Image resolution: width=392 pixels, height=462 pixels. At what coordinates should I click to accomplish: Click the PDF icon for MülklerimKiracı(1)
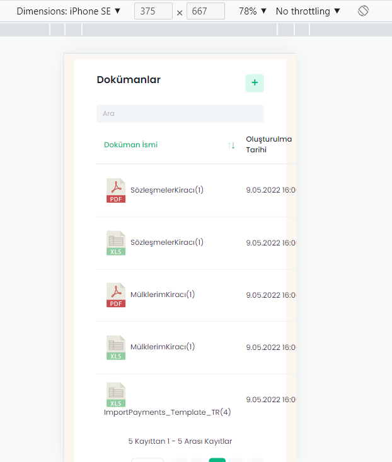(116, 295)
